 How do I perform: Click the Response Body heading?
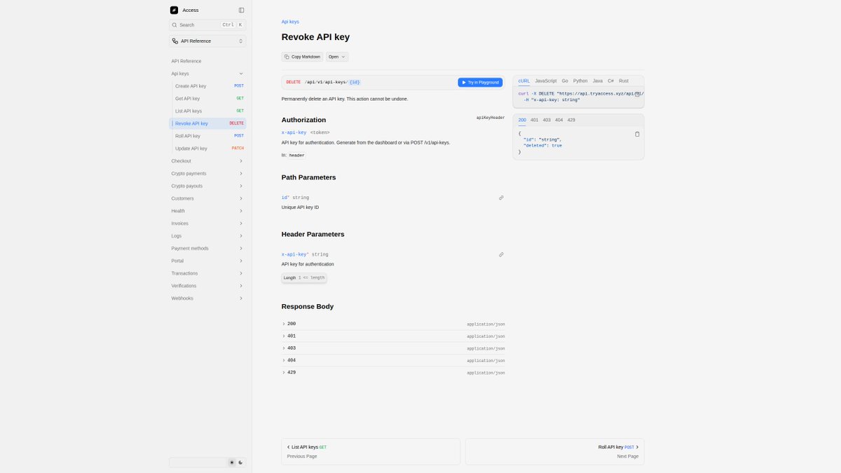(x=308, y=306)
